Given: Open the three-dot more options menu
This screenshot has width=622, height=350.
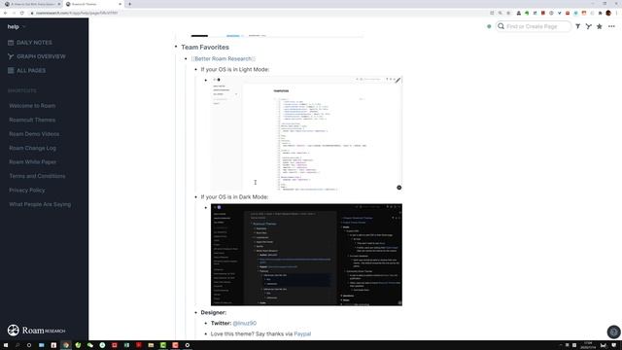Looking at the screenshot, I should [611, 26].
